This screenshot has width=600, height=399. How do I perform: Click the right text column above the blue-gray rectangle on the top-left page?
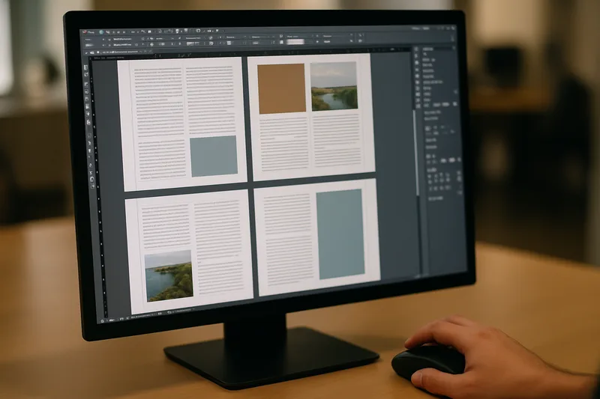point(210,100)
